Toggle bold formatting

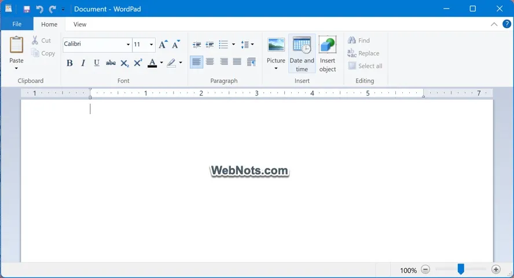[x=69, y=63]
